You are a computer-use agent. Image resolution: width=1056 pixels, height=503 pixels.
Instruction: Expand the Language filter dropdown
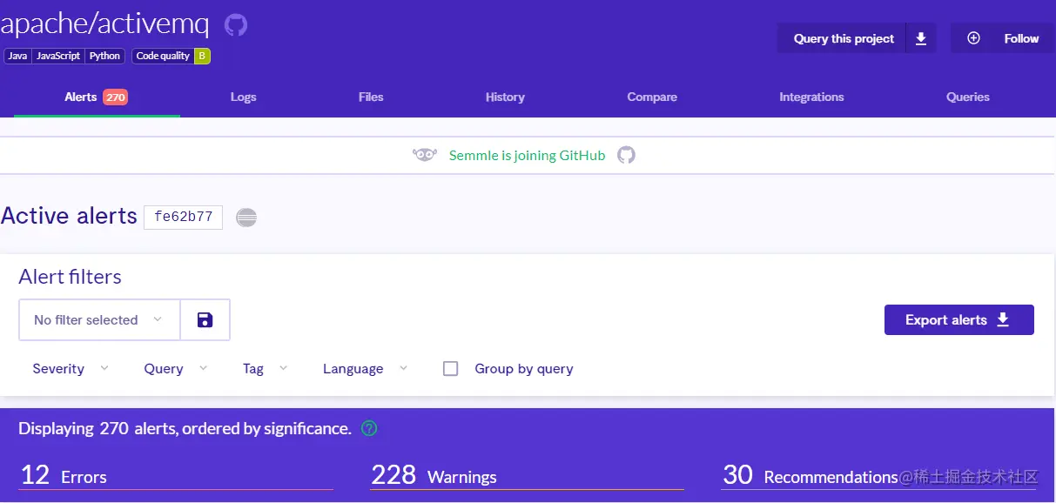tap(366, 368)
